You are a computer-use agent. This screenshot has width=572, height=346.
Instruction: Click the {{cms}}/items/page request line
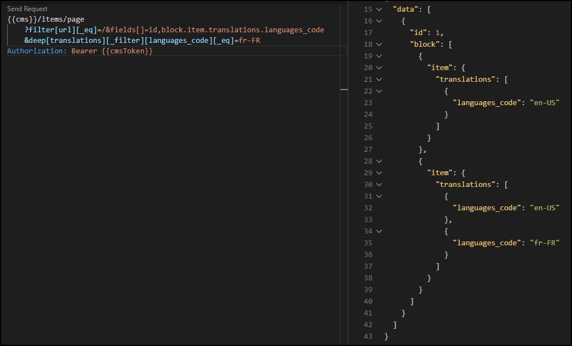pyautogui.click(x=46, y=19)
